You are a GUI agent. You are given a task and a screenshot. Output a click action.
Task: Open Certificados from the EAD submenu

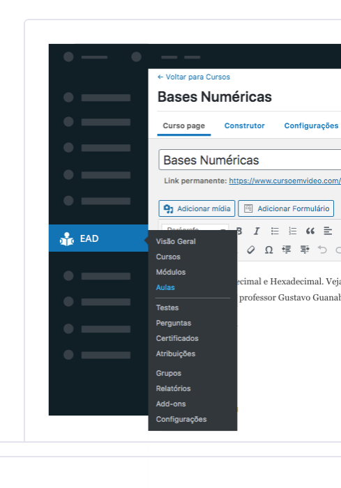[x=177, y=338]
